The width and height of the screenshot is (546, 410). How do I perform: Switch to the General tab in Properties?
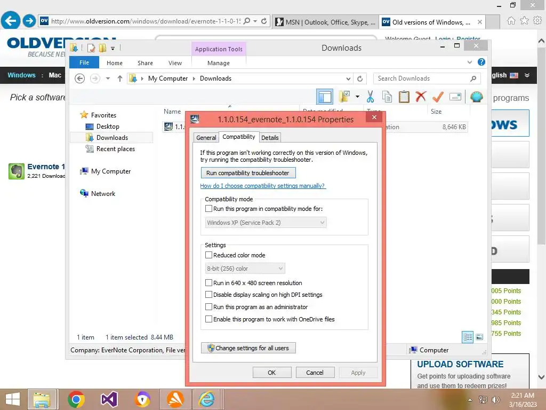coord(206,138)
